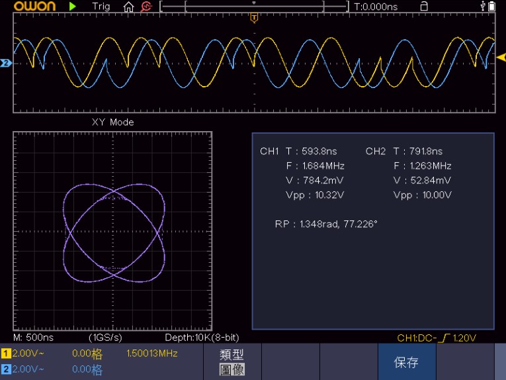Select the blue channel 2 indicator box

(6, 369)
